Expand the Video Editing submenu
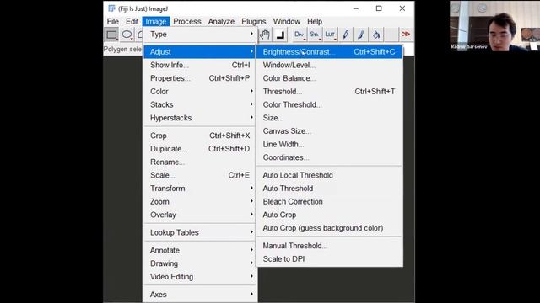 200,277
